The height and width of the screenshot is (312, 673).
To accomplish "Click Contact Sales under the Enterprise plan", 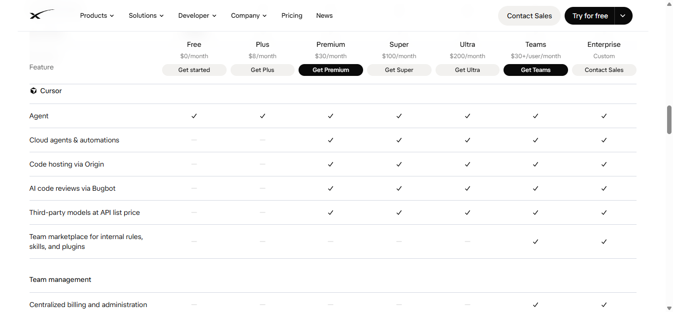I will click(604, 70).
